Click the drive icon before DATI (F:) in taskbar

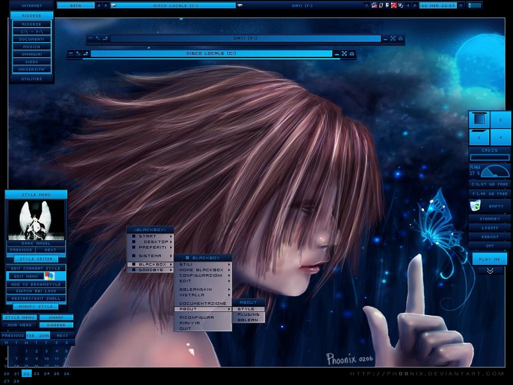pos(240,5)
